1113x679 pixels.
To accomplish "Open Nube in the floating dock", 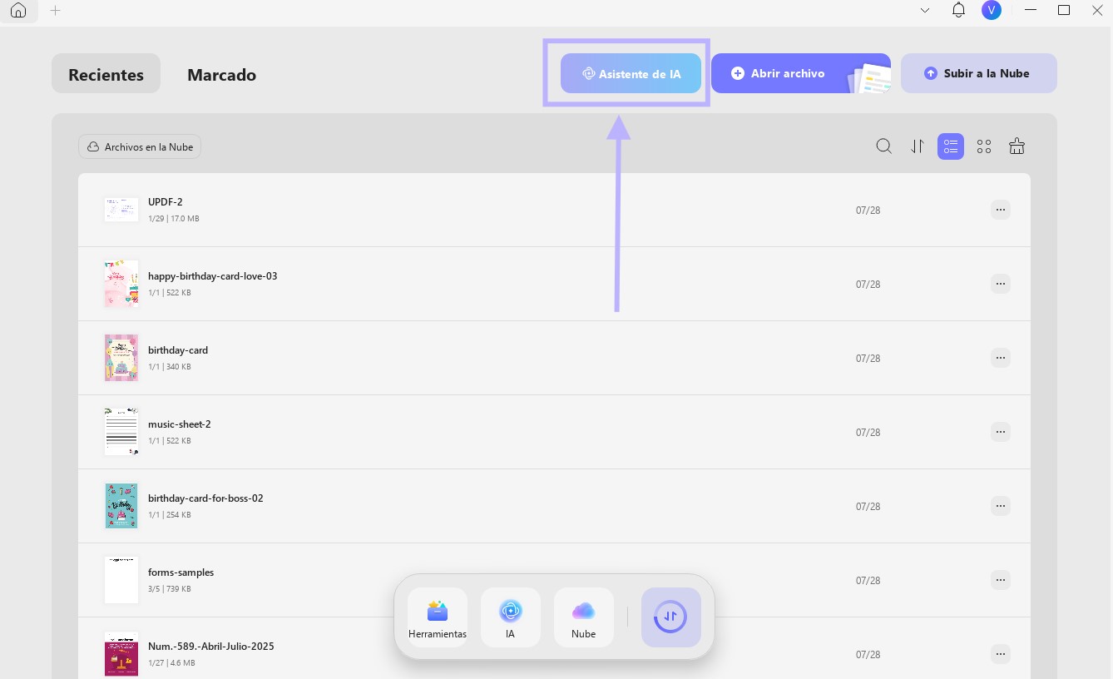I will (584, 617).
